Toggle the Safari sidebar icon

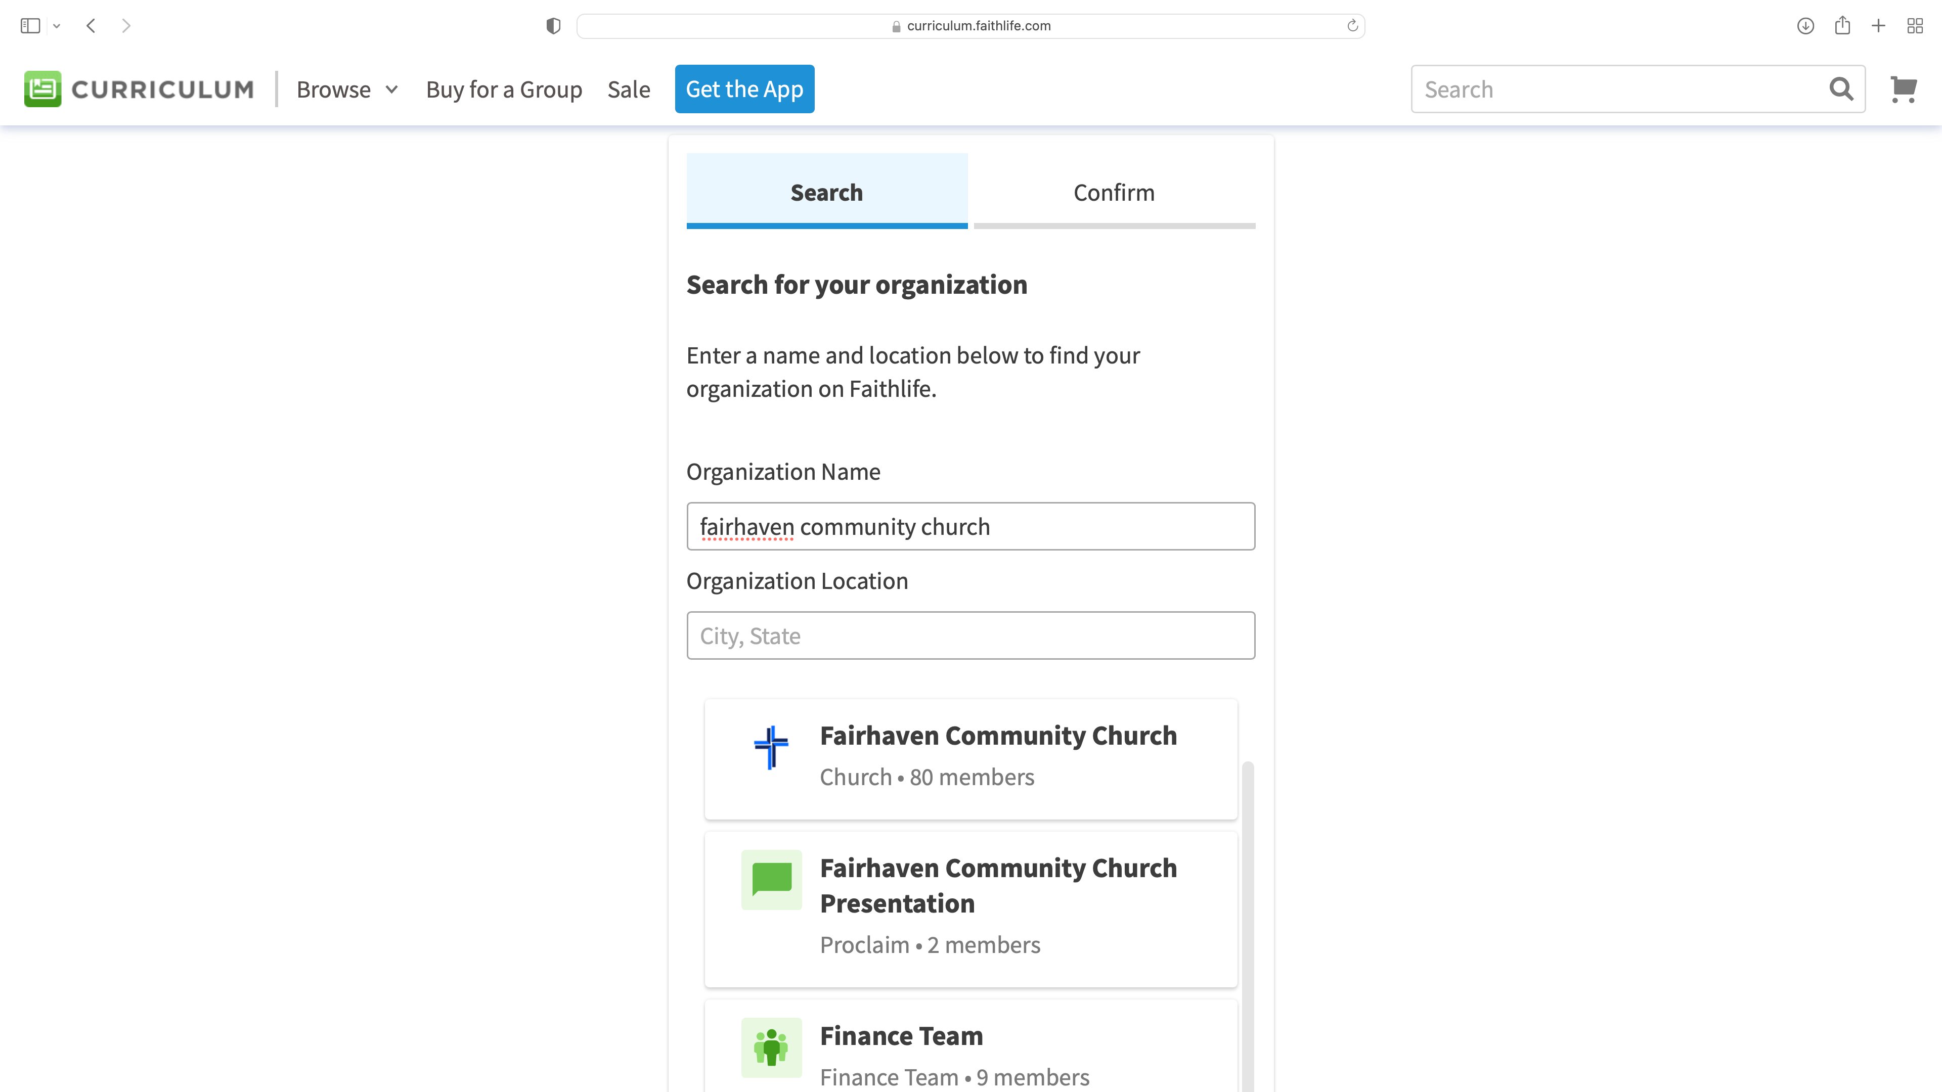tap(30, 26)
